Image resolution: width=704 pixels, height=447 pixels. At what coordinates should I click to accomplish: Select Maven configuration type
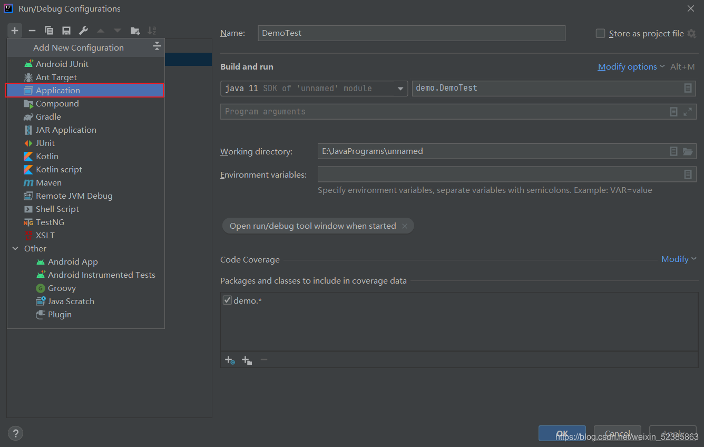click(86, 182)
